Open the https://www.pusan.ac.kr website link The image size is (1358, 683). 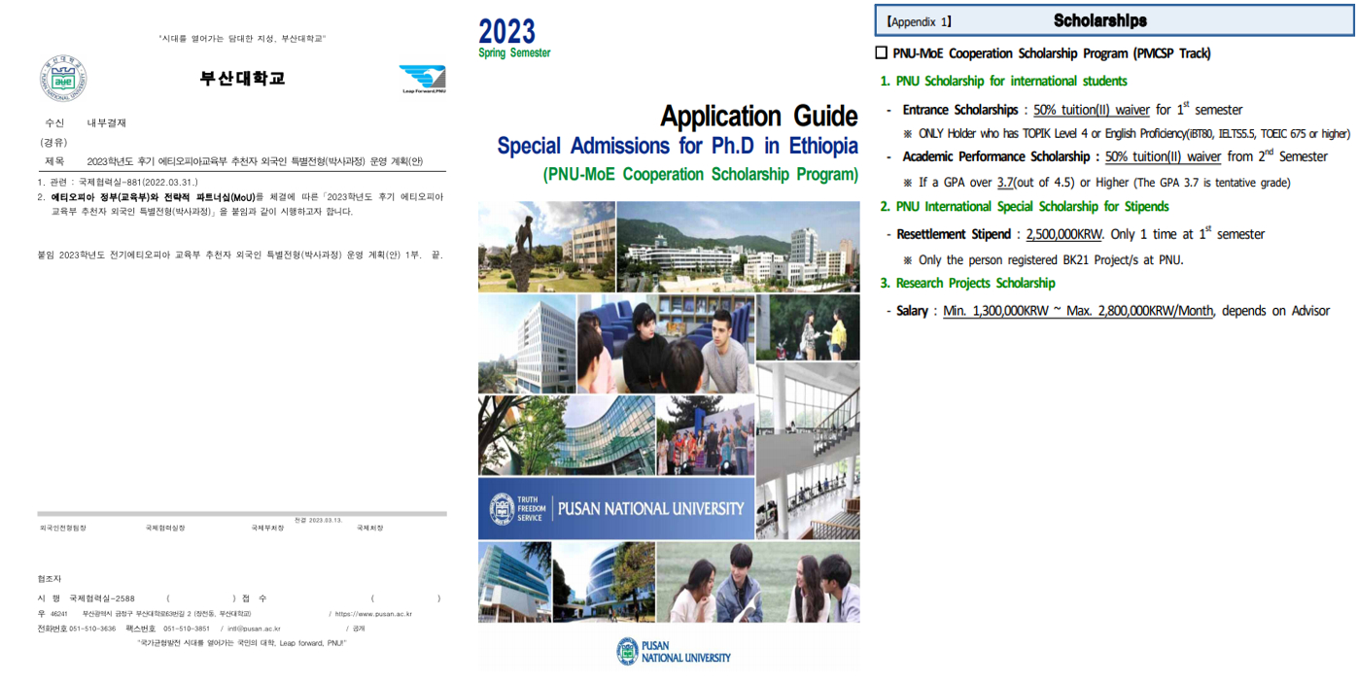click(373, 614)
